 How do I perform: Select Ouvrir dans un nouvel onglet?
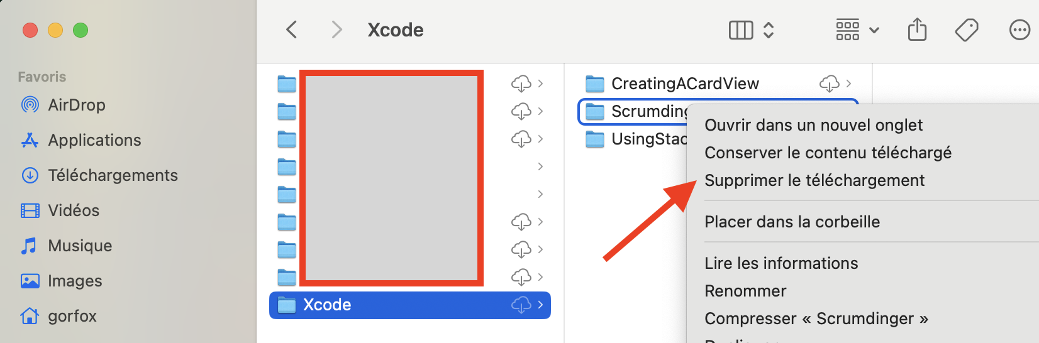813,125
